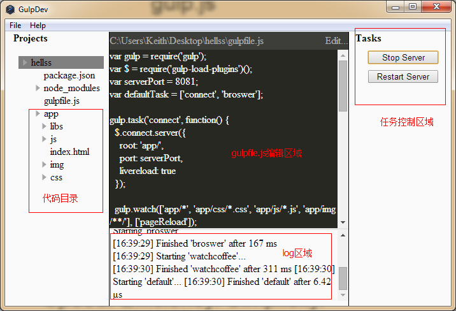This screenshot has height=311, width=456.
Task: Maximize the GulpDev window
Action: pos(413,6)
